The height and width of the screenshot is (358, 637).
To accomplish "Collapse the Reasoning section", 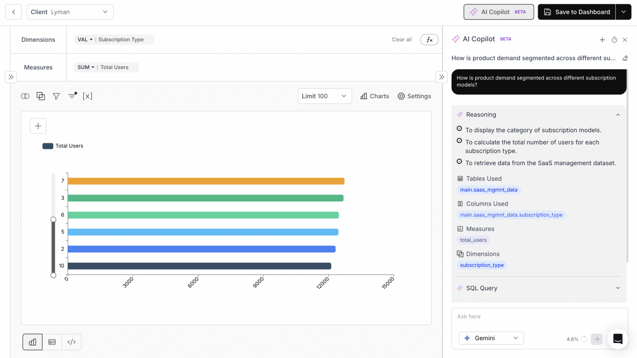I will (x=618, y=115).
